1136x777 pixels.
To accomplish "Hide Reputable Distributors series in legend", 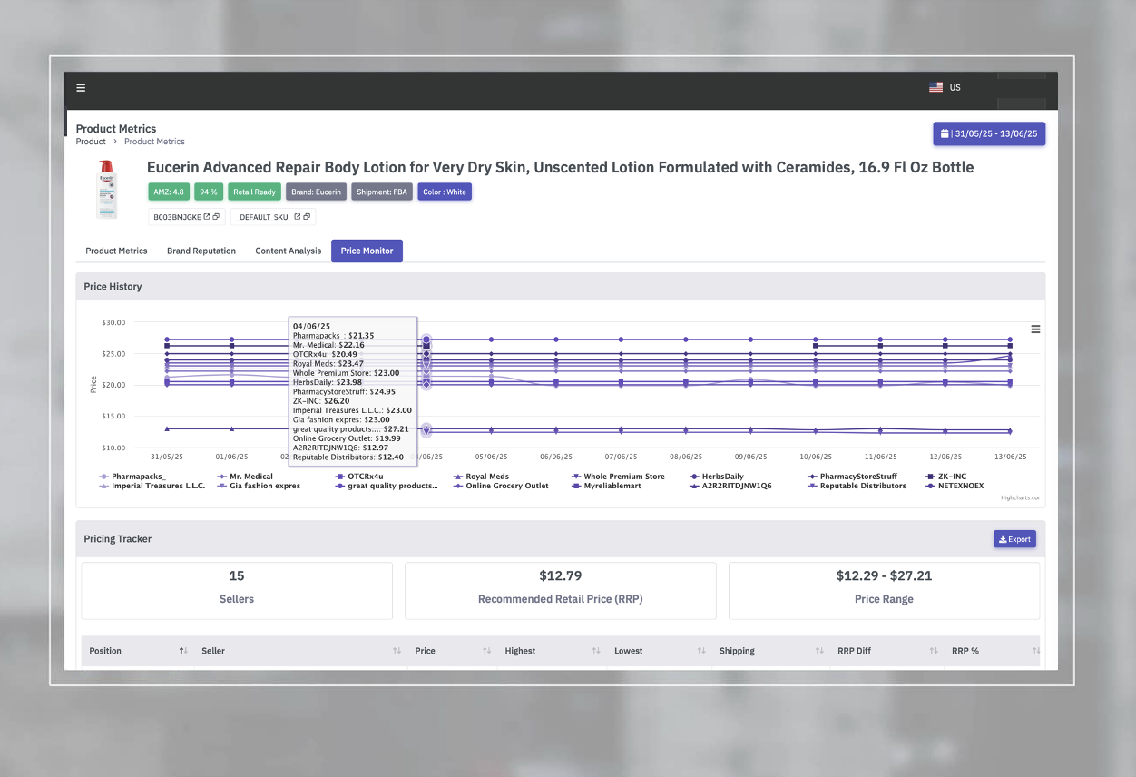I will tap(857, 486).
